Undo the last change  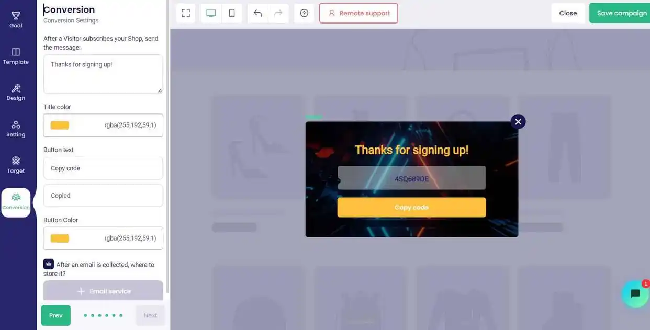(x=257, y=13)
